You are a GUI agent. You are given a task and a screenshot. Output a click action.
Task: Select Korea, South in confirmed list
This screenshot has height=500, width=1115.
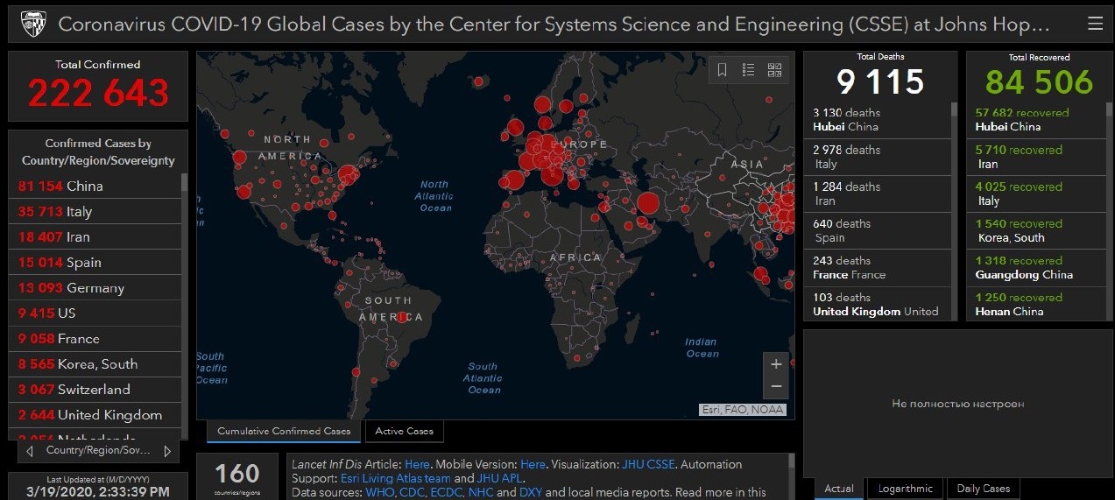pos(95,363)
